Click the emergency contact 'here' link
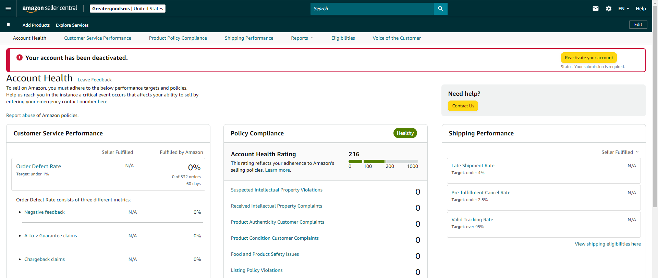 click(102, 102)
